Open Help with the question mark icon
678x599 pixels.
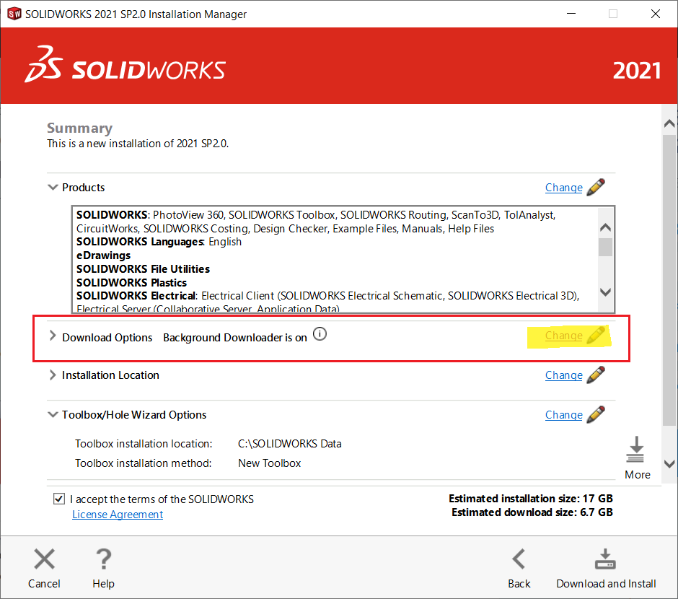[x=103, y=560]
